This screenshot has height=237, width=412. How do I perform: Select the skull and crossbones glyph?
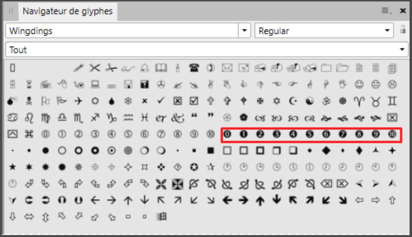(29, 101)
